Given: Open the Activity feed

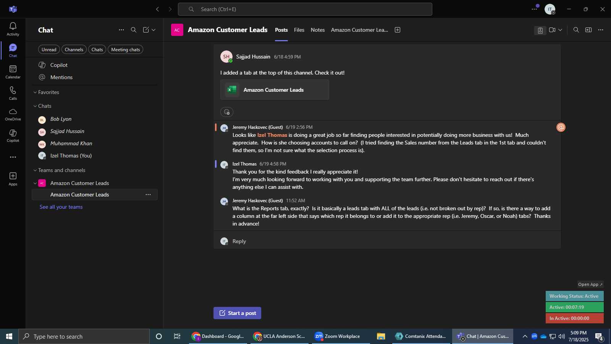Looking at the screenshot, I should [x=13, y=29].
